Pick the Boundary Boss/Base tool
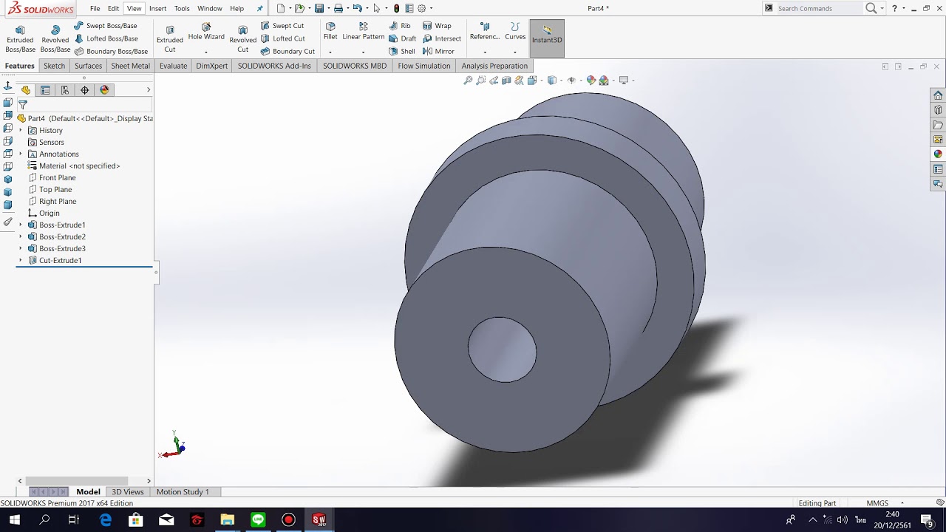This screenshot has height=532, width=946. (111, 52)
